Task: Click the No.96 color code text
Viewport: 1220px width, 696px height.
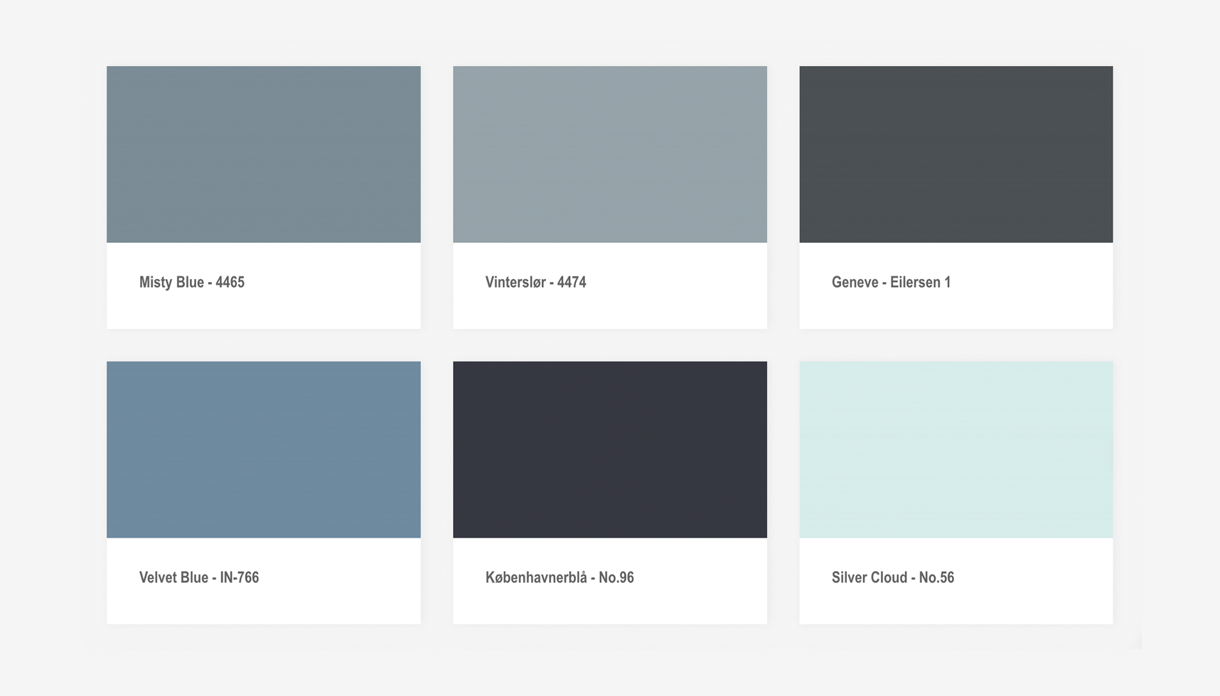Action: (x=616, y=577)
